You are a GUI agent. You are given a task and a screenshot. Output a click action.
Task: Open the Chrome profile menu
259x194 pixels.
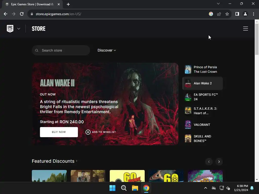coord(245,14)
